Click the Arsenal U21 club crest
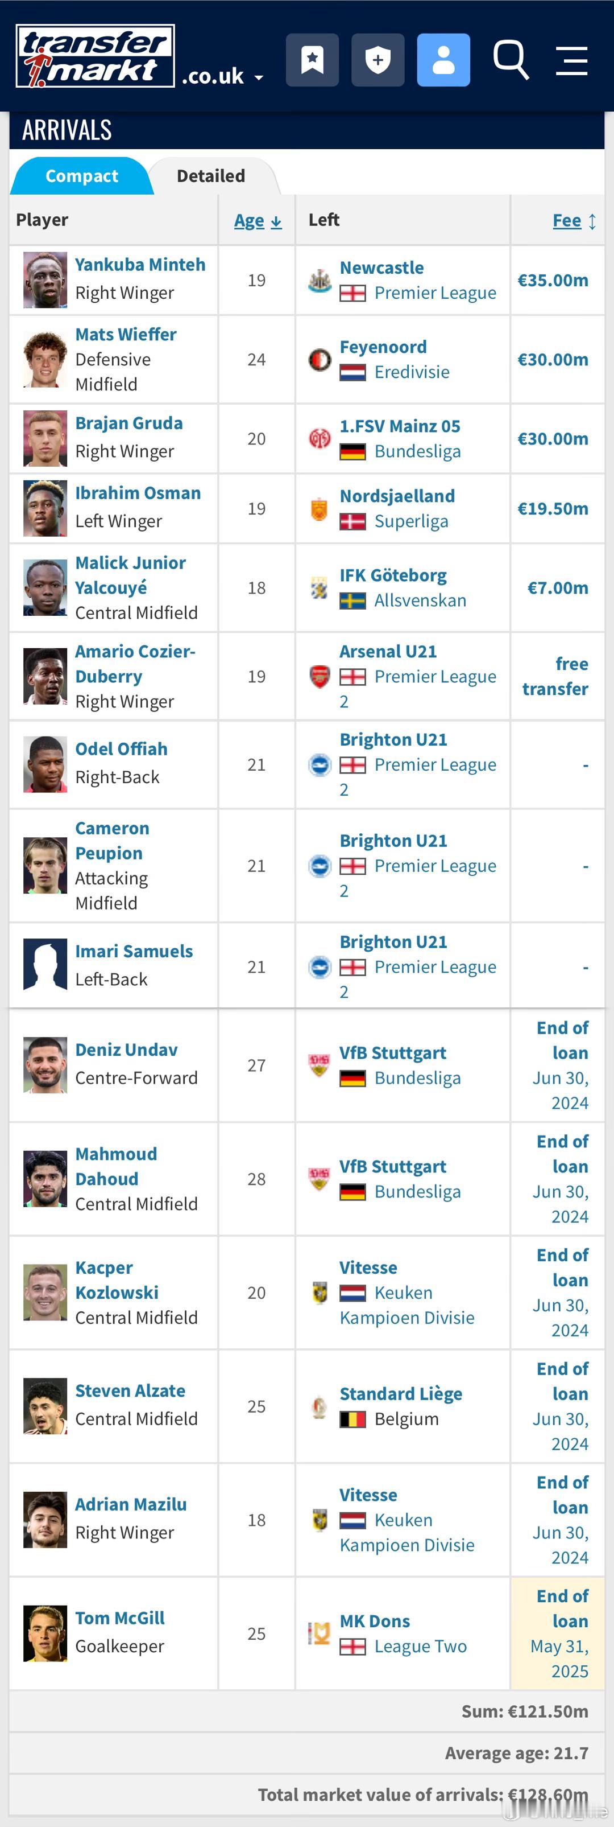 (x=320, y=677)
